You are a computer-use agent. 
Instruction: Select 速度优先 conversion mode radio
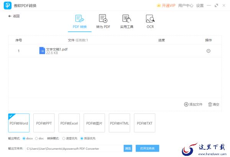[64, 138]
